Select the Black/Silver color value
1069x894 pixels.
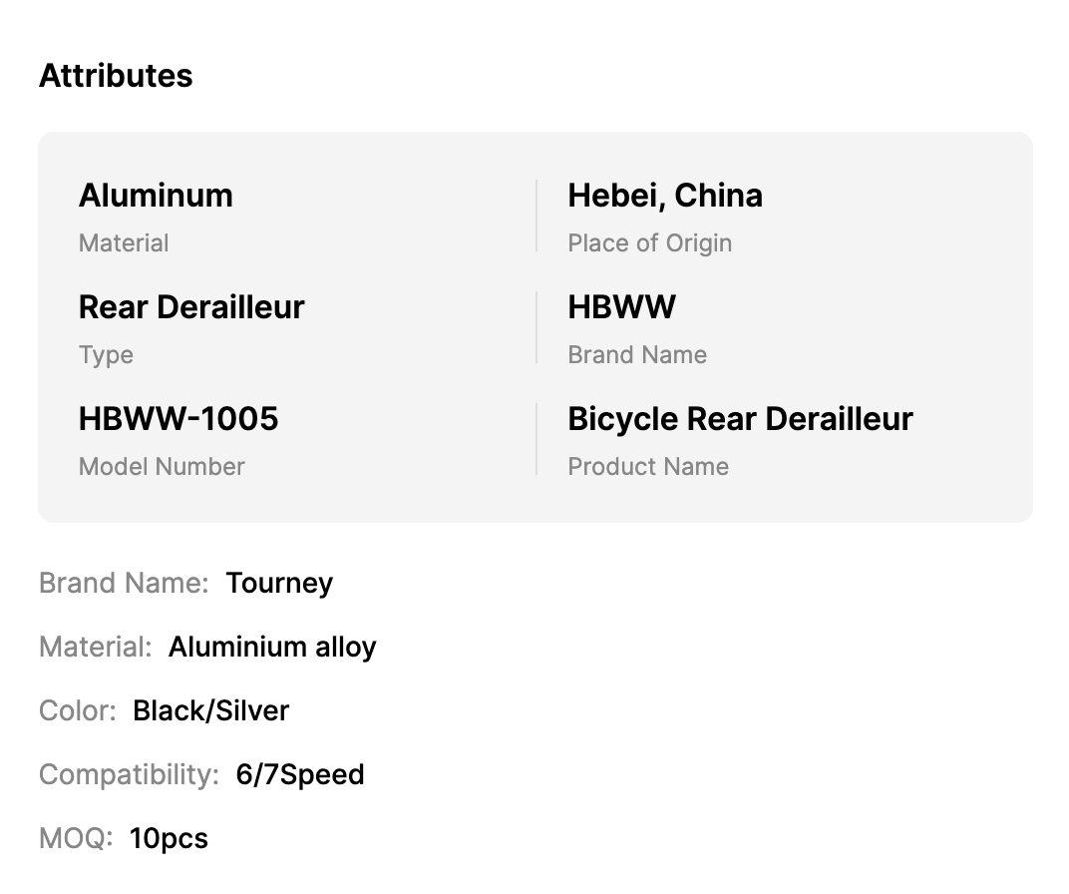(210, 710)
